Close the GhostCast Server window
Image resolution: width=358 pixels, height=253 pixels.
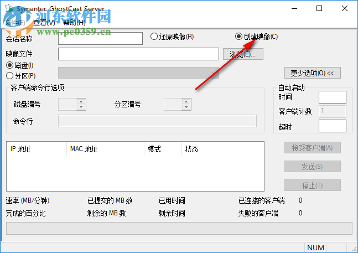[345, 9]
